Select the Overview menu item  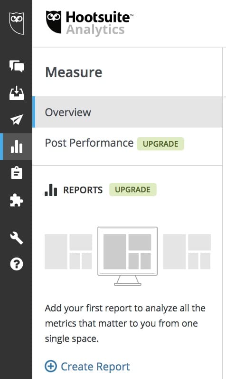[x=127, y=112]
